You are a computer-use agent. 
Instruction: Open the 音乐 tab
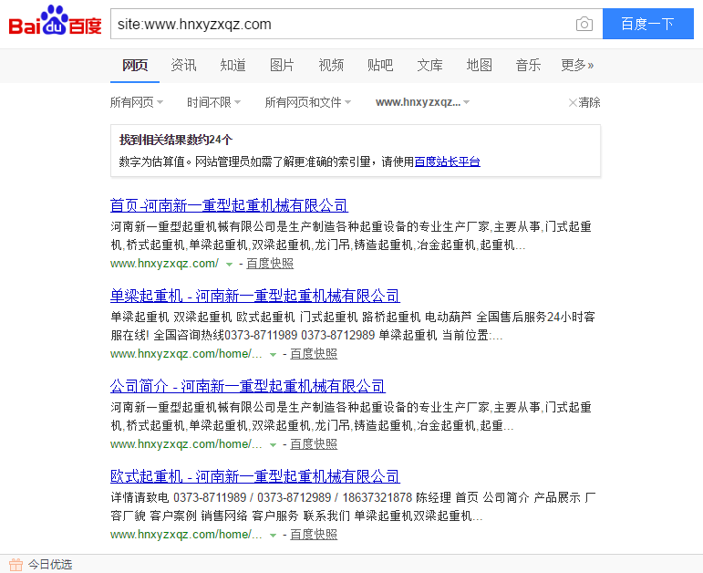528,66
